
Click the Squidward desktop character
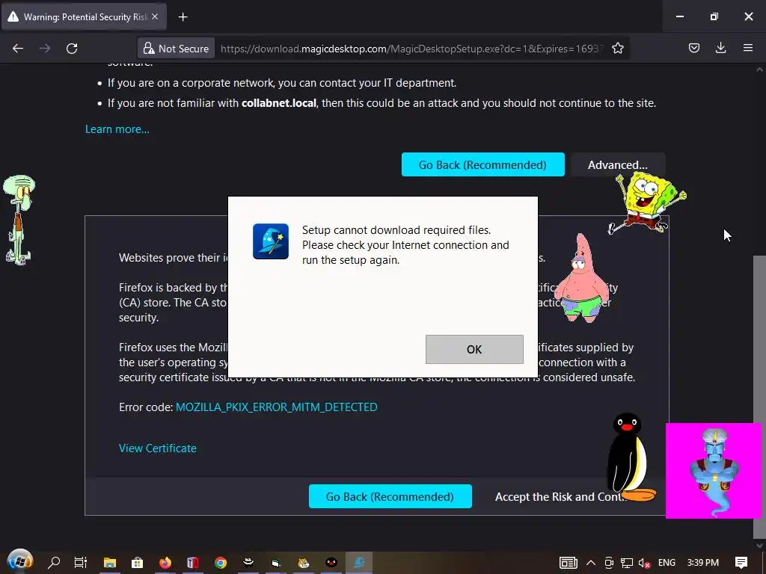tap(19, 220)
